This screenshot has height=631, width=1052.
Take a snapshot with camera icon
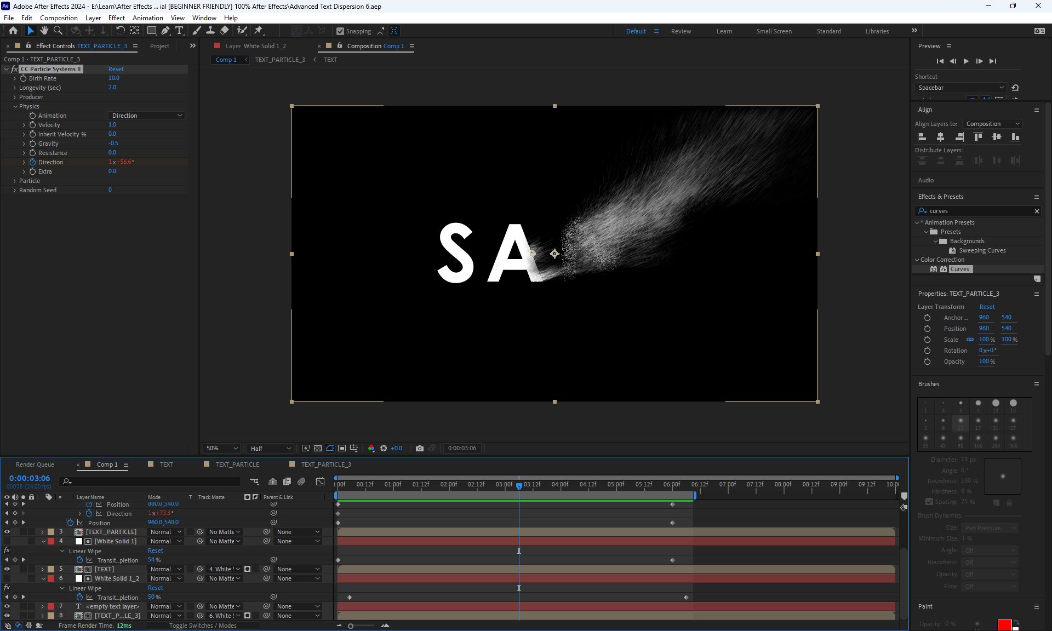point(420,448)
